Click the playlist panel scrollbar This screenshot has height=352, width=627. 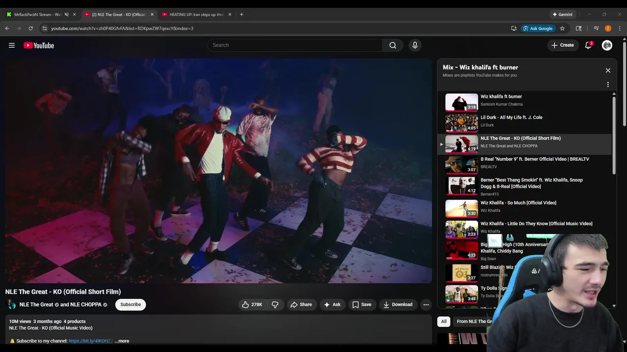[614, 135]
